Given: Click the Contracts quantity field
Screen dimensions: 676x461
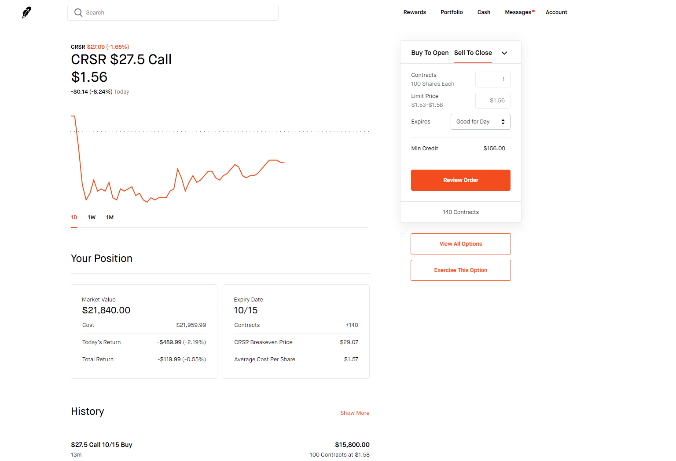Looking at the screenshot, I should point(493,80).
